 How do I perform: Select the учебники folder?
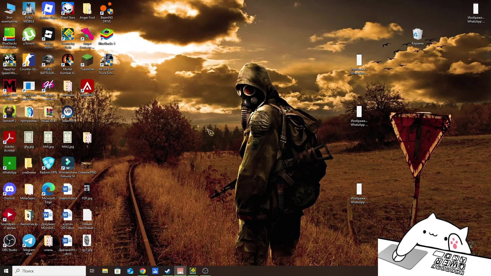click(x=29, y=166)
